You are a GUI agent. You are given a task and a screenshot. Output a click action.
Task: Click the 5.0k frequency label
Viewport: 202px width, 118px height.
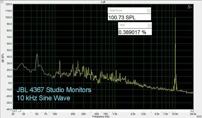(x=157, y=114)
